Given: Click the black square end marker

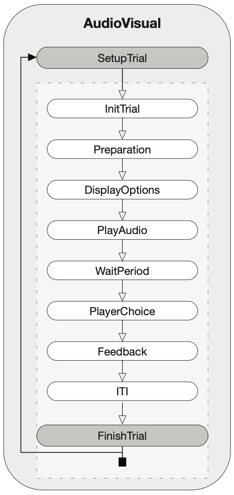Looking at the screenshot, I should click(122, 462).
